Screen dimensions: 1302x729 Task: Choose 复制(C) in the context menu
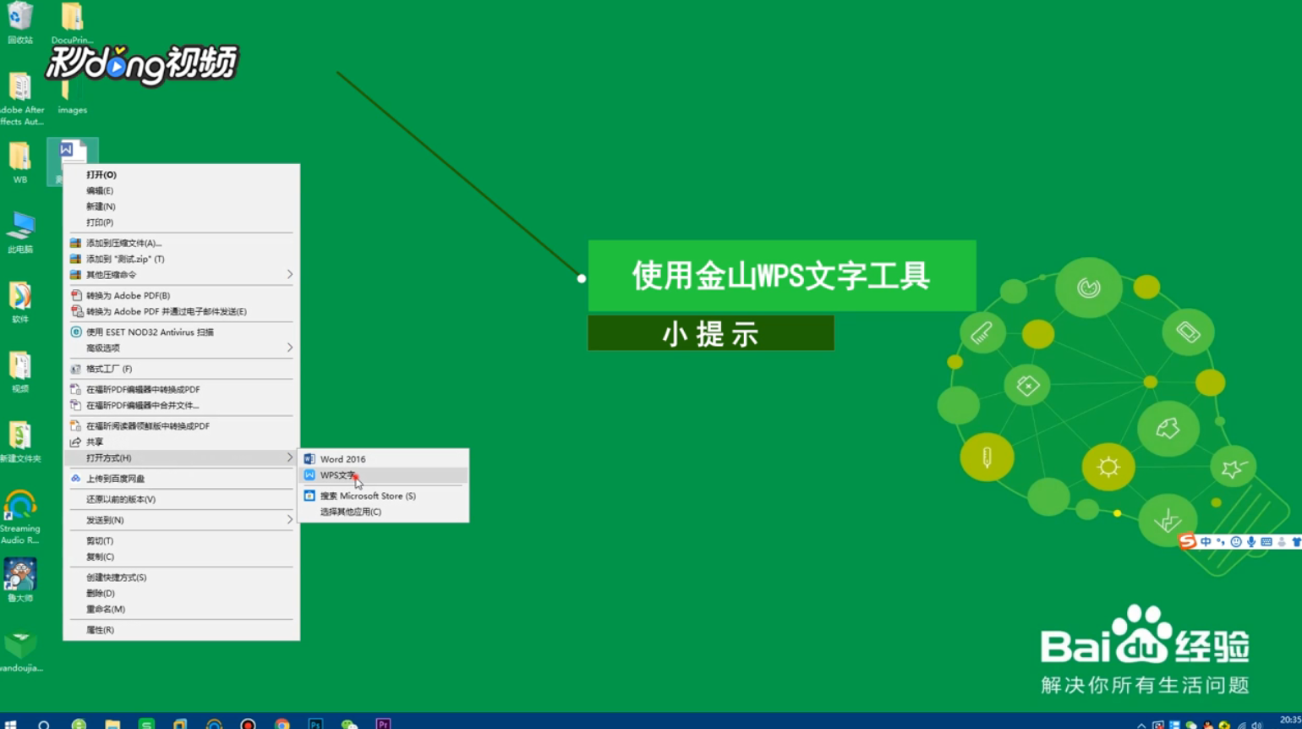pos(182,557)
